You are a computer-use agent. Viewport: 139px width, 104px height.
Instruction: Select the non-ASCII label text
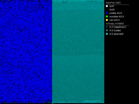click(114, 20)
